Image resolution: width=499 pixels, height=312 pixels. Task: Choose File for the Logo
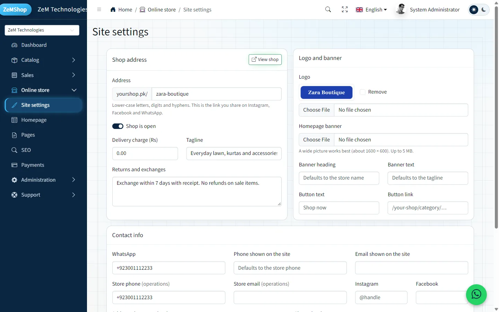[x=316, y=110]
